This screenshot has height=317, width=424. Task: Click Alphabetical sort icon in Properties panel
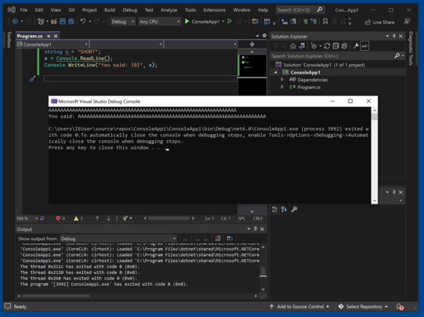coord(284,209)
